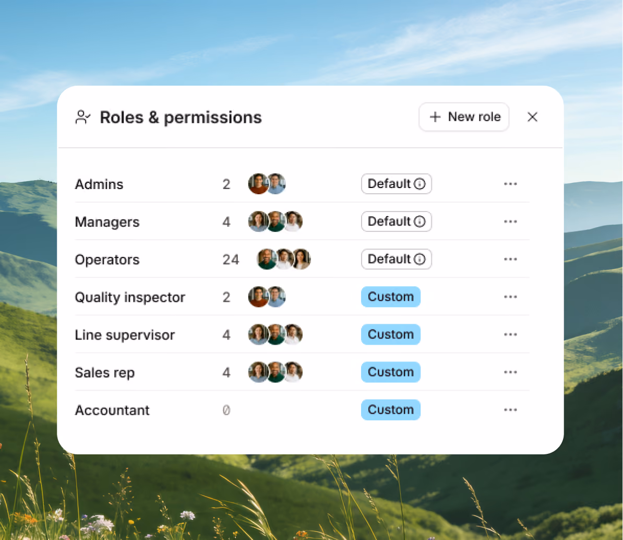Open the three-dot menu for Sales rep
The image size is (623, 540).
[x=510, y=372]
